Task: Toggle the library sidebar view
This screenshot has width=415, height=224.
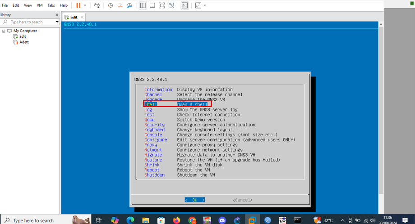Action: coord(143,5)
